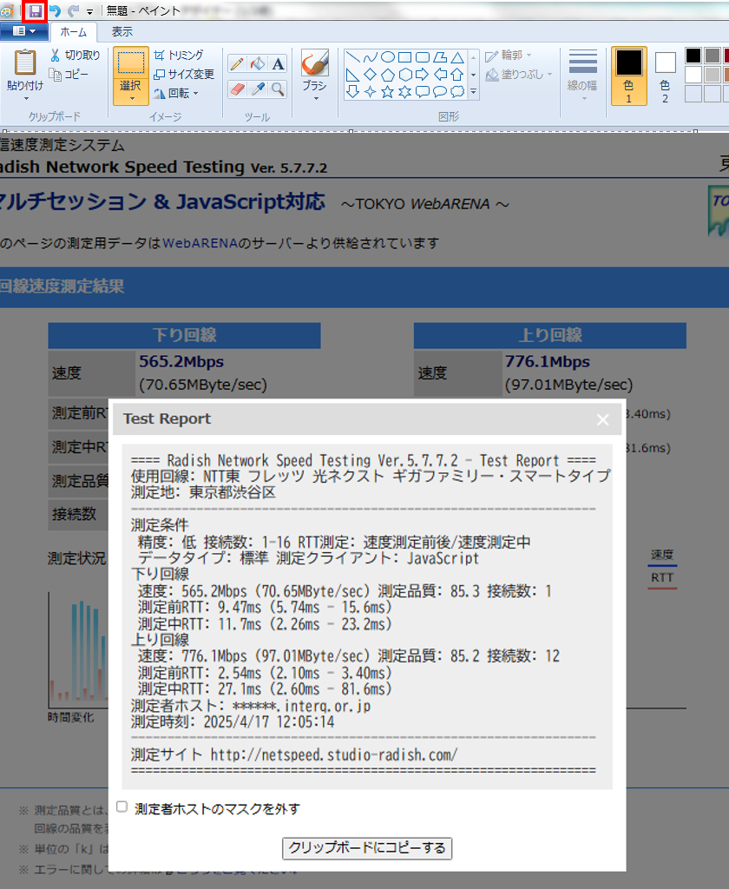Switch to the View (表示) tab
The width and height of the screenshot is (729, 889).
point(121,32)
